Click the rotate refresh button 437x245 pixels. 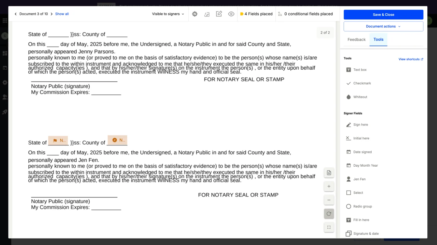(329, 214)
